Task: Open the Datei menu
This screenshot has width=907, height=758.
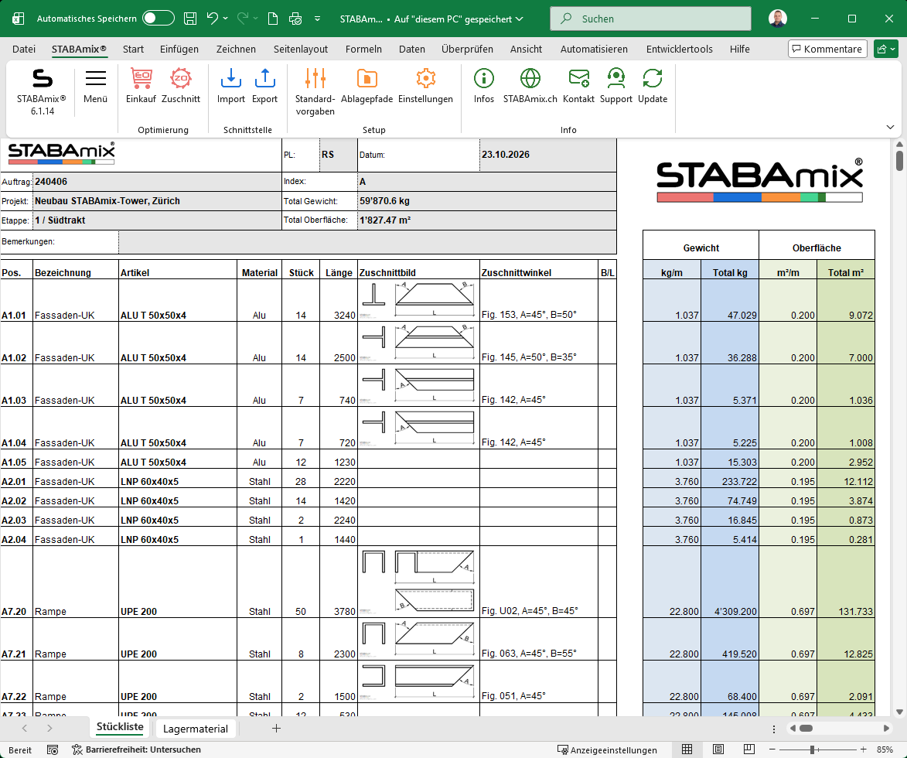Action: 24,50
